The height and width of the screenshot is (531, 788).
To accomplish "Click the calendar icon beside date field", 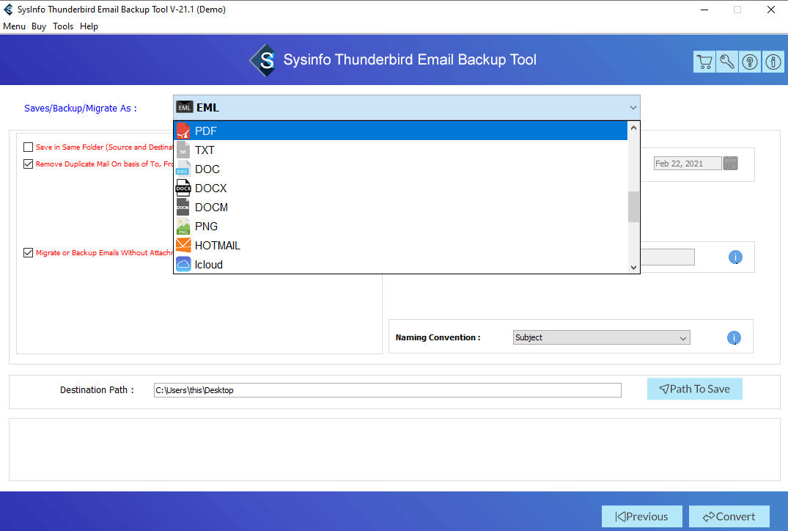I will pos(730,164).
